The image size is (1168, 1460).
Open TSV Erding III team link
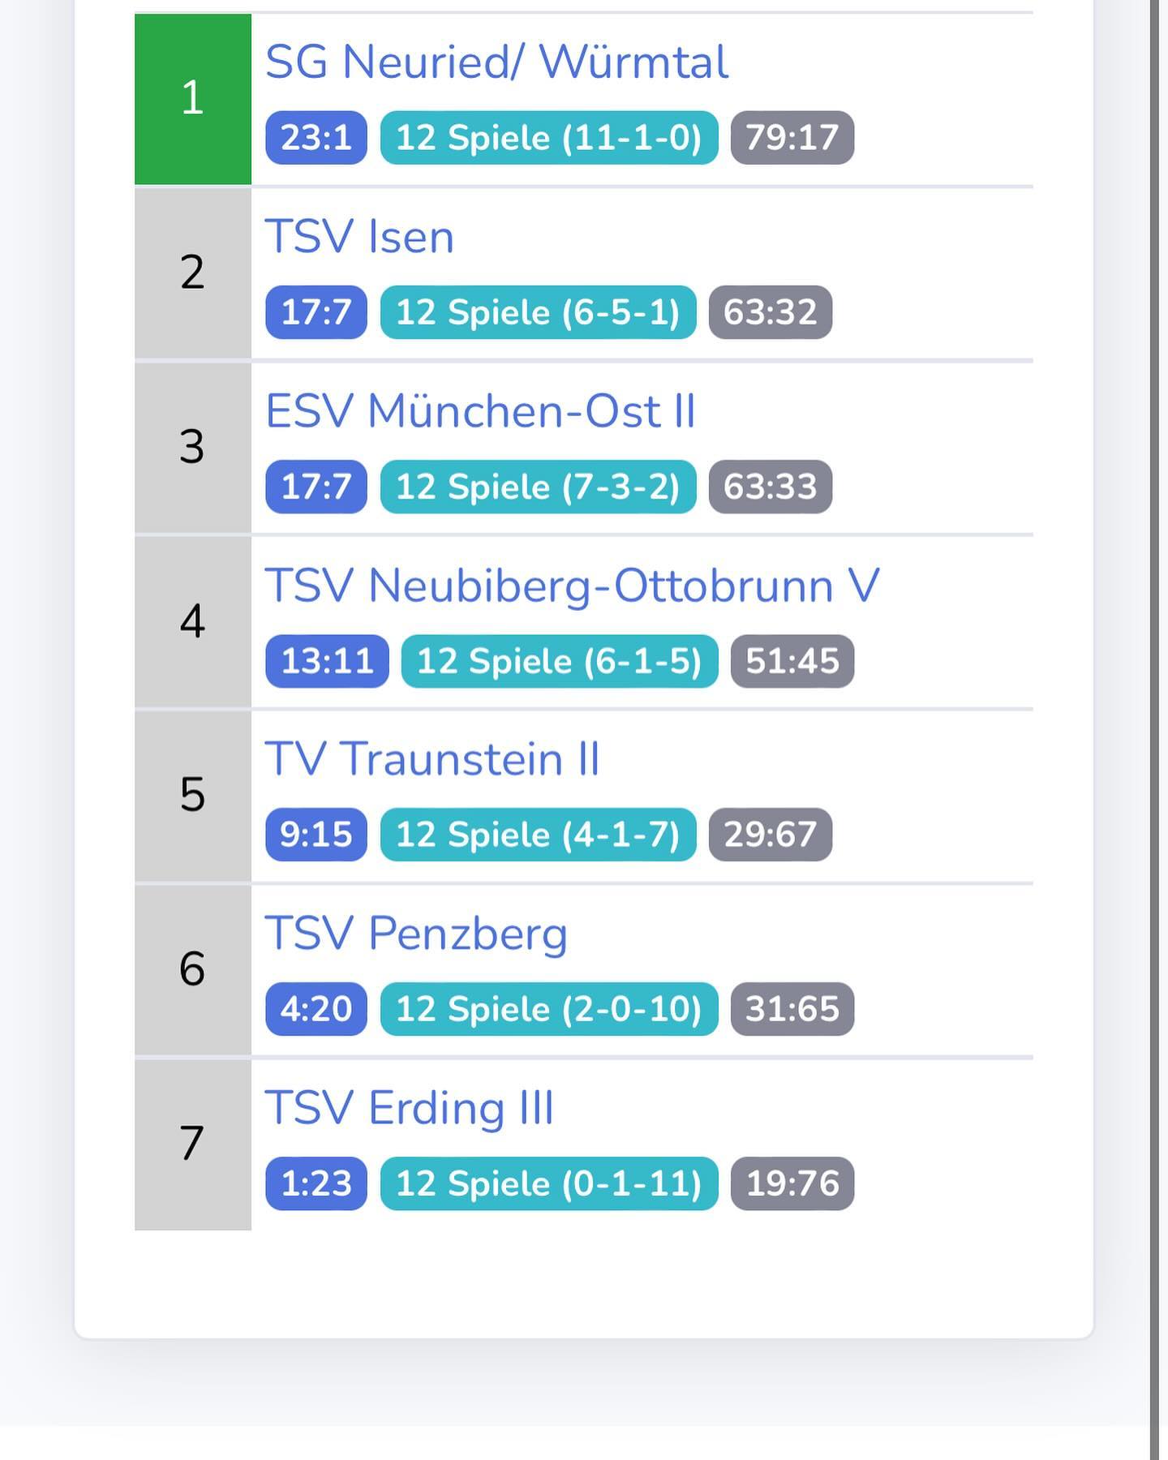tap(409, 1108)
